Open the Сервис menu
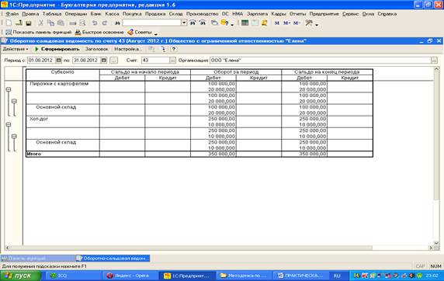444x281 pixels. point(350,14)
